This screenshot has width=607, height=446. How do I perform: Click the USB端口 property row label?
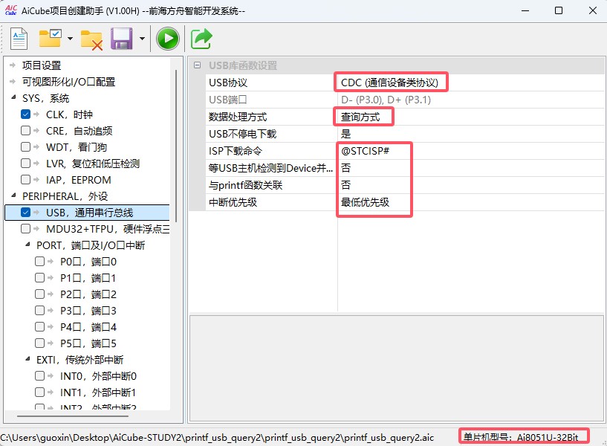coord(228,100)
